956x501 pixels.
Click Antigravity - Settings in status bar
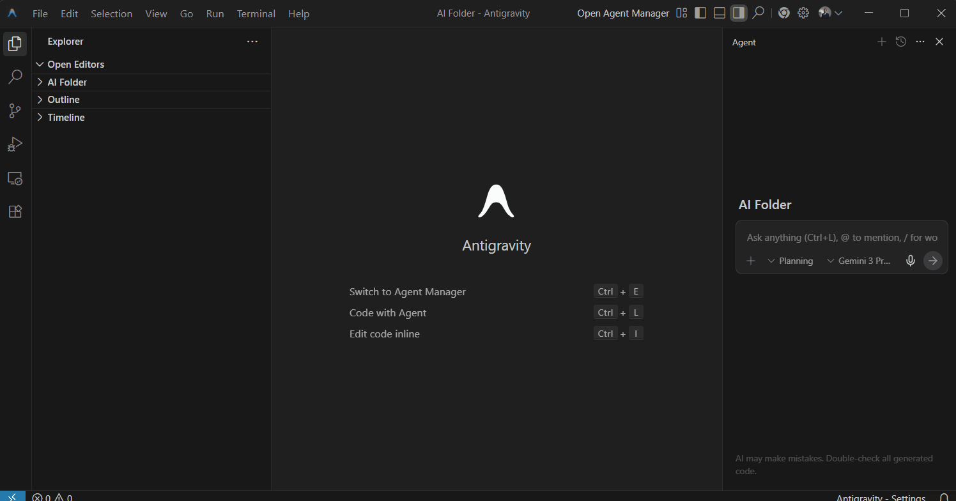coord(881,497)
